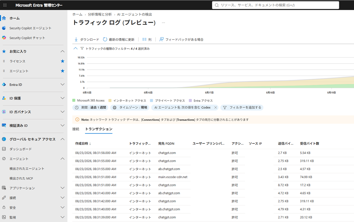Click the 検証済み ID icon
The image size is (354, 222).
coord(4,125)
